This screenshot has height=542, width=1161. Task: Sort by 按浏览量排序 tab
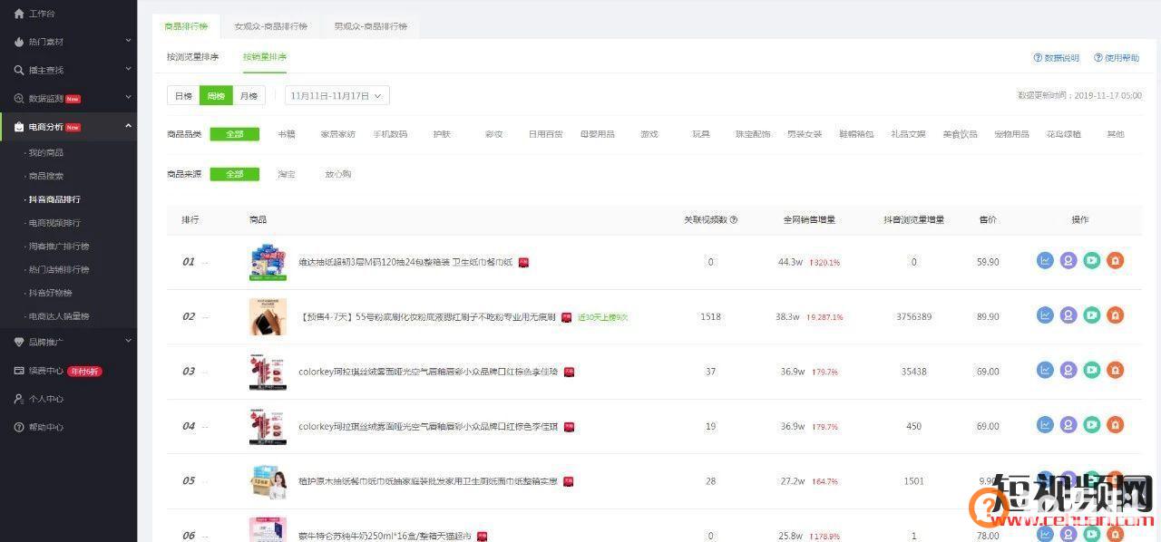tap(192, 57)
